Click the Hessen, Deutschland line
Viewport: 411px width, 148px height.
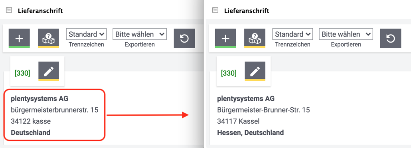tap(250, 132)
